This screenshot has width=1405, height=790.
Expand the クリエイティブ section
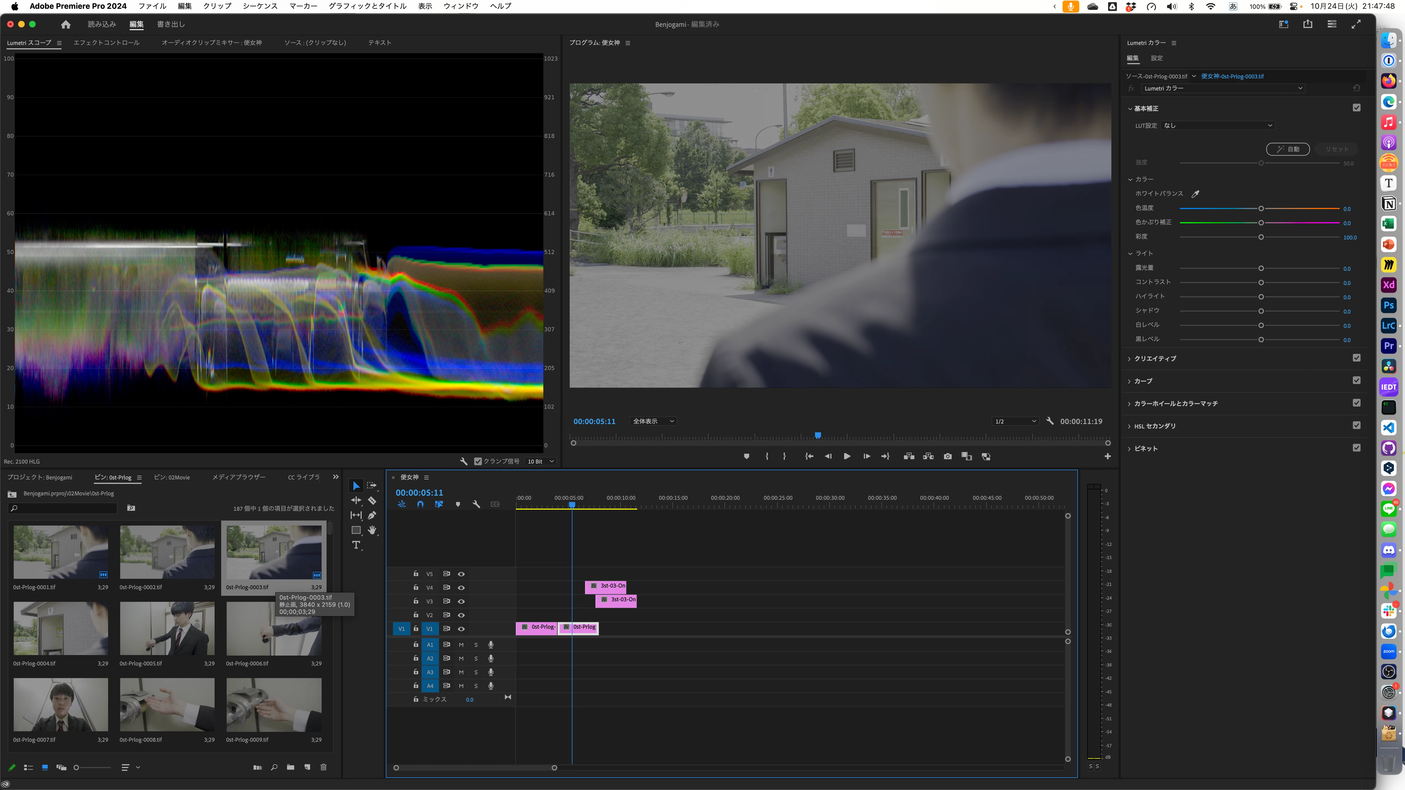pyautogui.click(x=1155, y=358)
